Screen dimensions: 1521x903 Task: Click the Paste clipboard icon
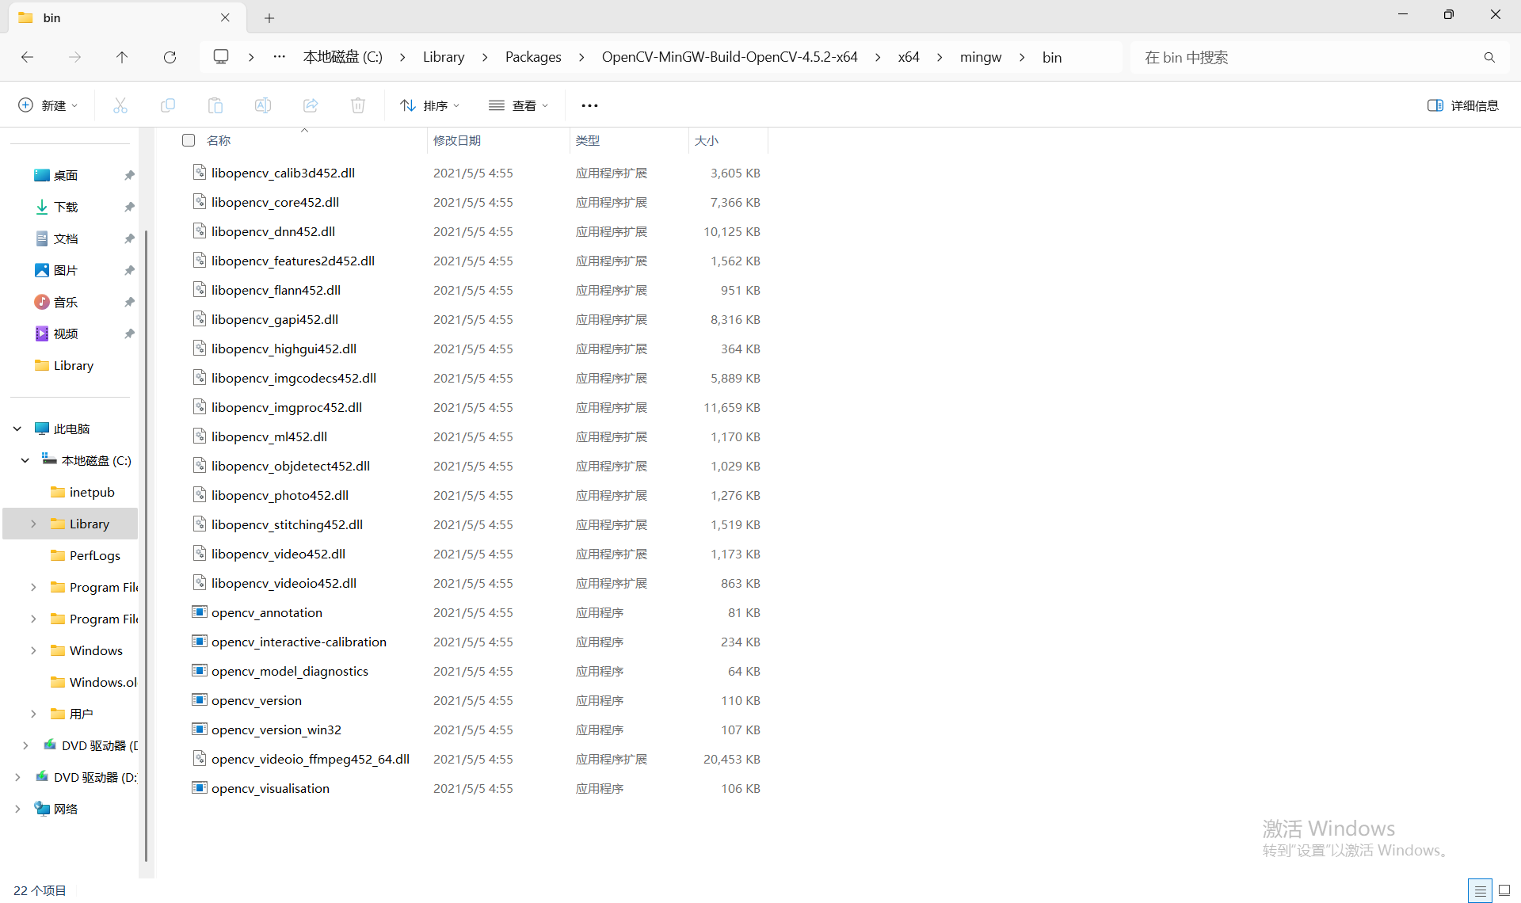click(215, 105)
